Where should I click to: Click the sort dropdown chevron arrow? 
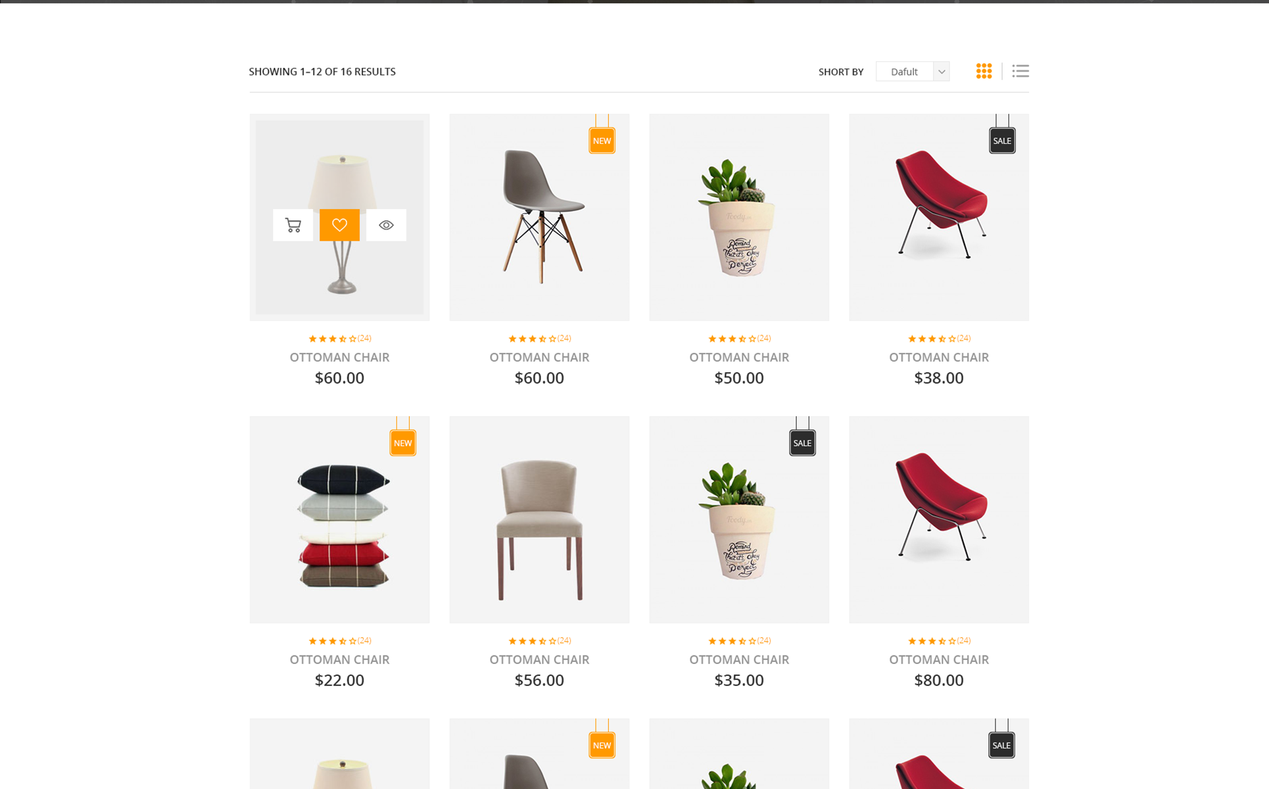point(942,72)
